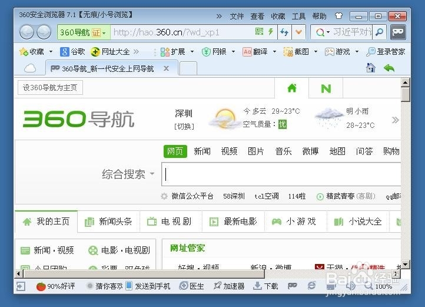The height and width of the screenshot is (307, 425).
Task: Open the 微信公众平台 hot link
Action: (x=192, y=196)
